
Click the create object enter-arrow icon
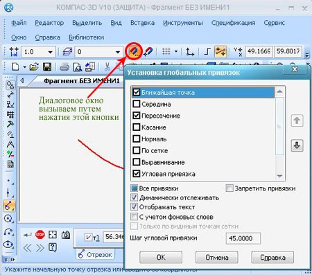27,235
